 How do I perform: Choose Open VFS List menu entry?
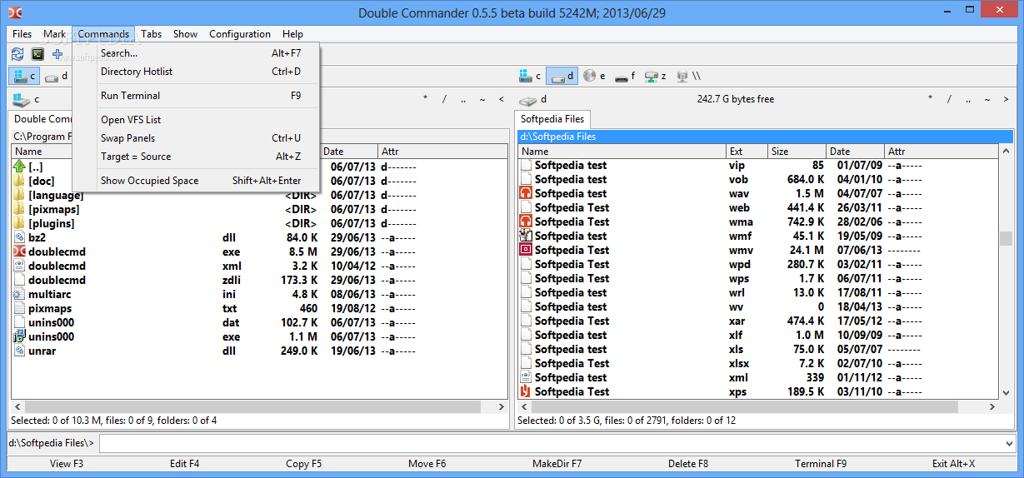197,120
